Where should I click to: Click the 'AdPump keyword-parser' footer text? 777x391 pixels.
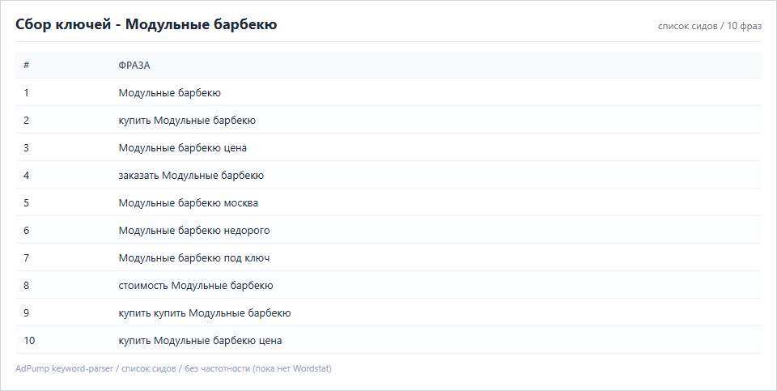click(x=64, y=368)
